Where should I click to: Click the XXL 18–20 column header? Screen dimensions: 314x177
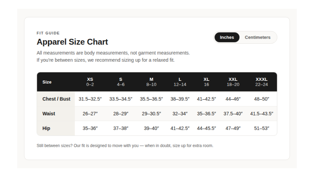pyautogui.click(x=233, y=82)
